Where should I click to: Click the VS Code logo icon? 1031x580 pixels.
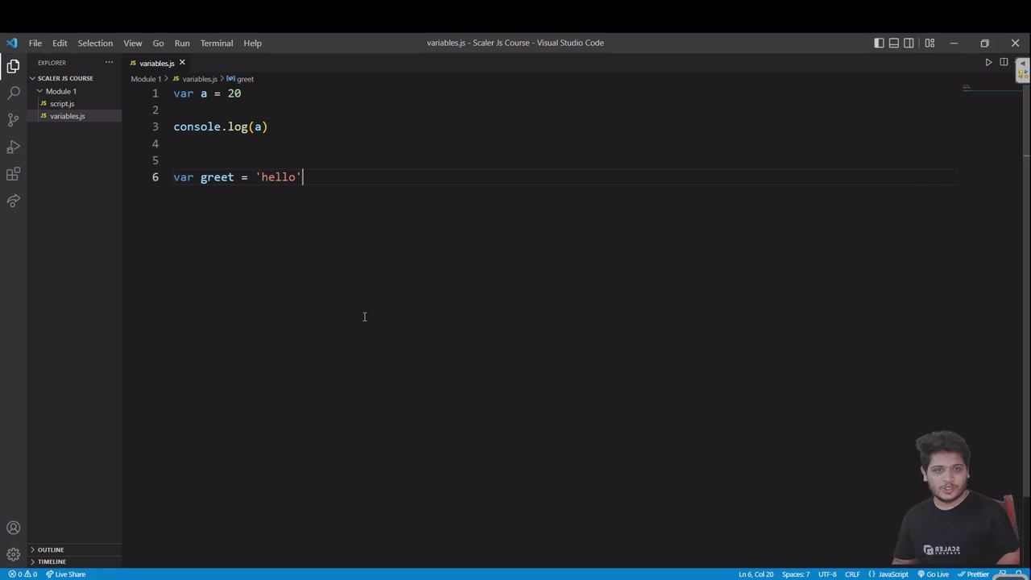coord(11,43)
